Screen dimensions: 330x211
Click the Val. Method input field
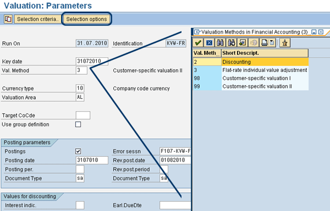(x=81, y=70)
